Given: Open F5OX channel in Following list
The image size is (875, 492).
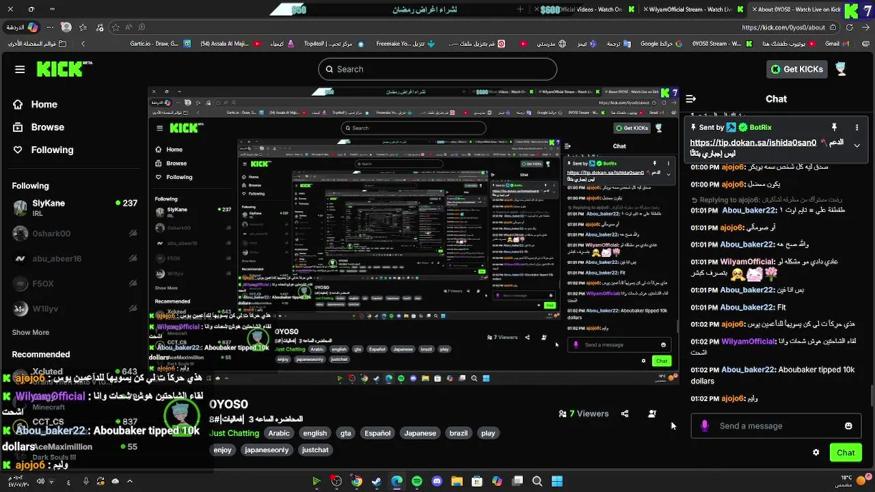Looking at the screenshot, I should [x=75, y=284].
